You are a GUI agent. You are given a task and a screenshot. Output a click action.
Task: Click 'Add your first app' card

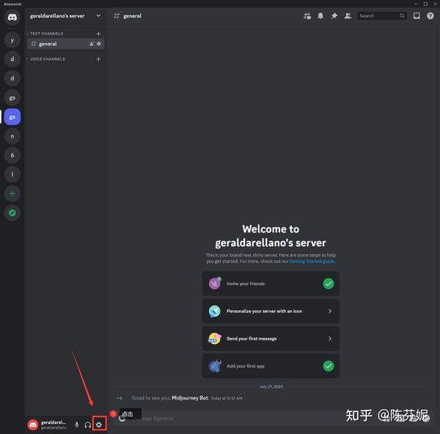(271, 366)
